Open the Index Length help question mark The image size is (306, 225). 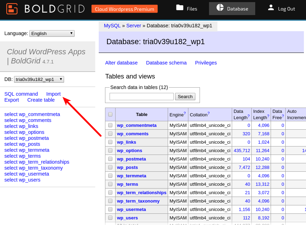coord(268,116)
